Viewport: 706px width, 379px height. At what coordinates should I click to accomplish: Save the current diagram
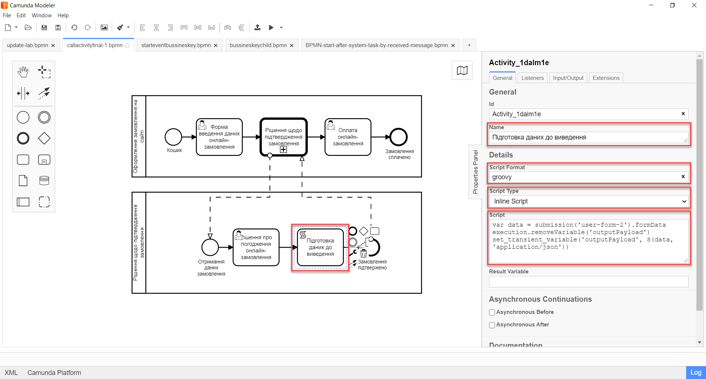coord(44,28)
